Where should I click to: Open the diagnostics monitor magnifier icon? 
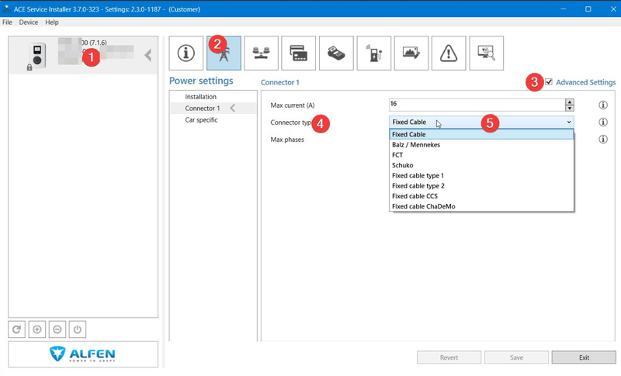click(x=487, y=53)
